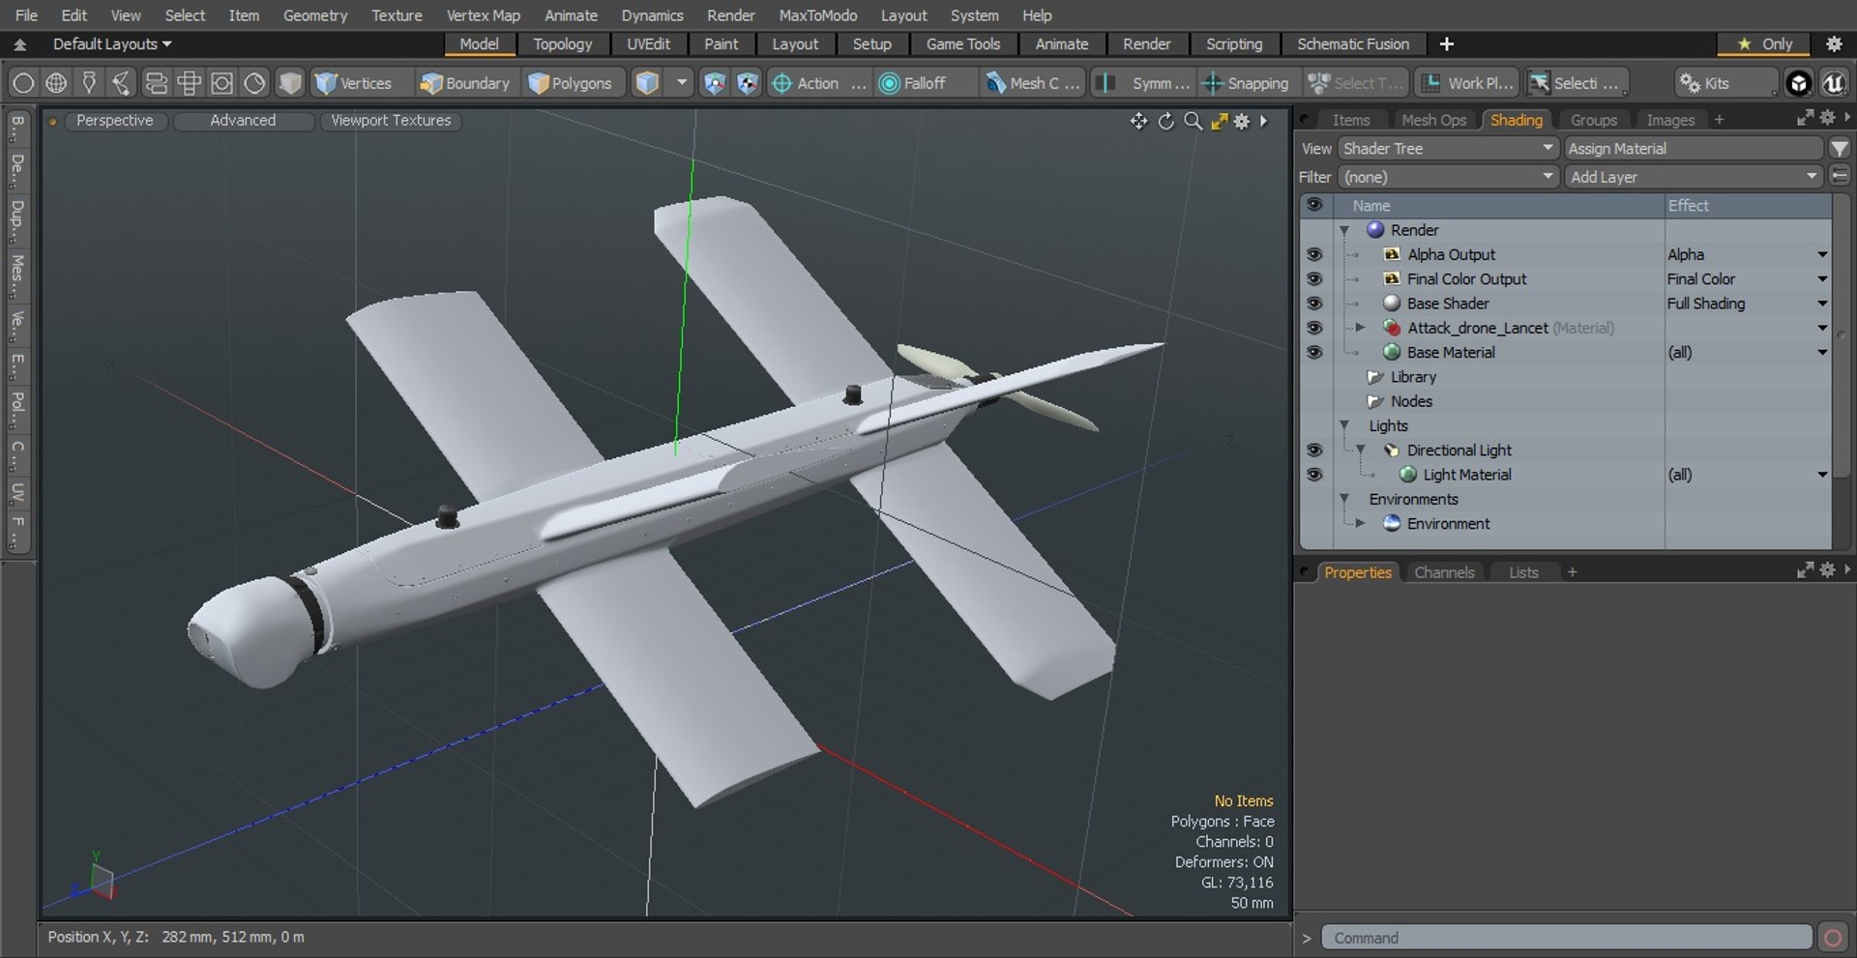Viewport: 1857px width, 958px height.
Task: Hide the Attack_drone_Lancet material
Action: tap(1314, 328)
